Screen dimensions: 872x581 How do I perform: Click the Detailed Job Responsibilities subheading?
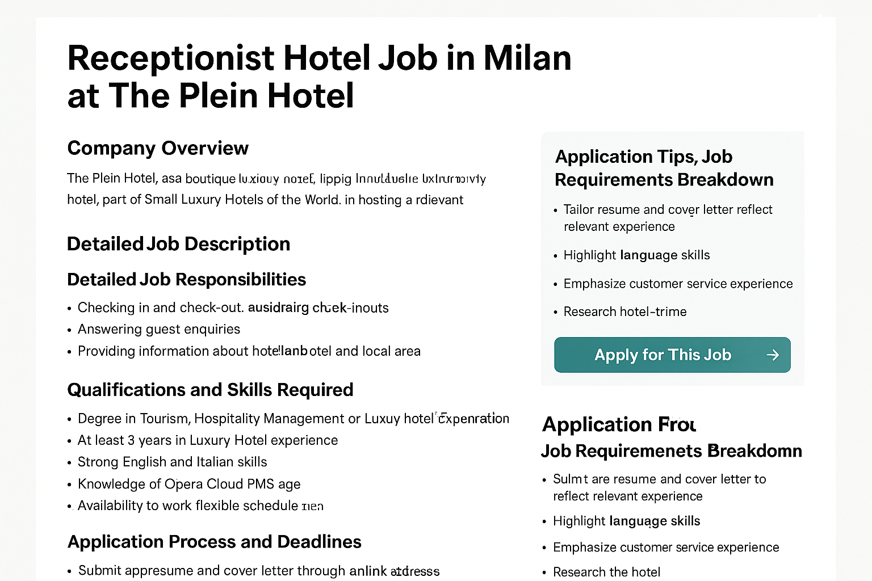pyautogui.click(x=186, y=280)
